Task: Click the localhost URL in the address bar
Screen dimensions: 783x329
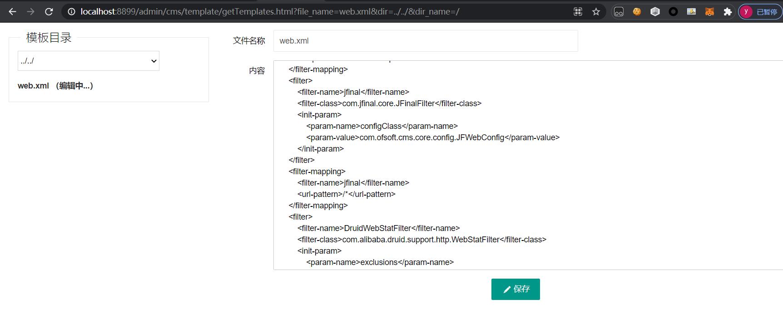Action: click(270, 12)
